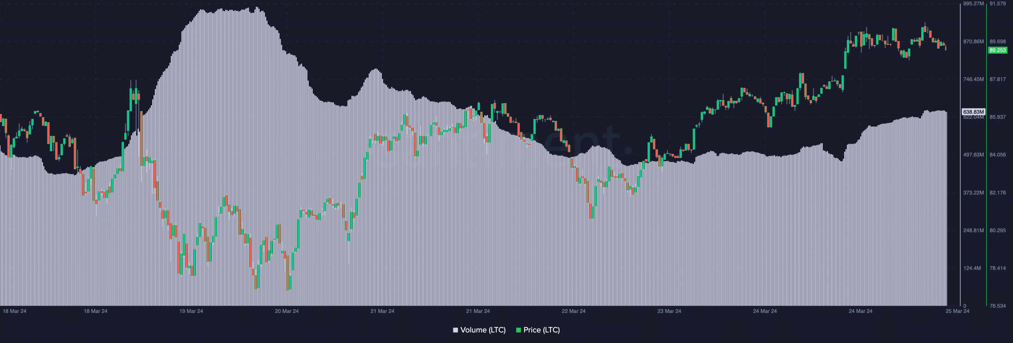
Task: Click the 870.86M volume axis label
Action: click(973, 42)
